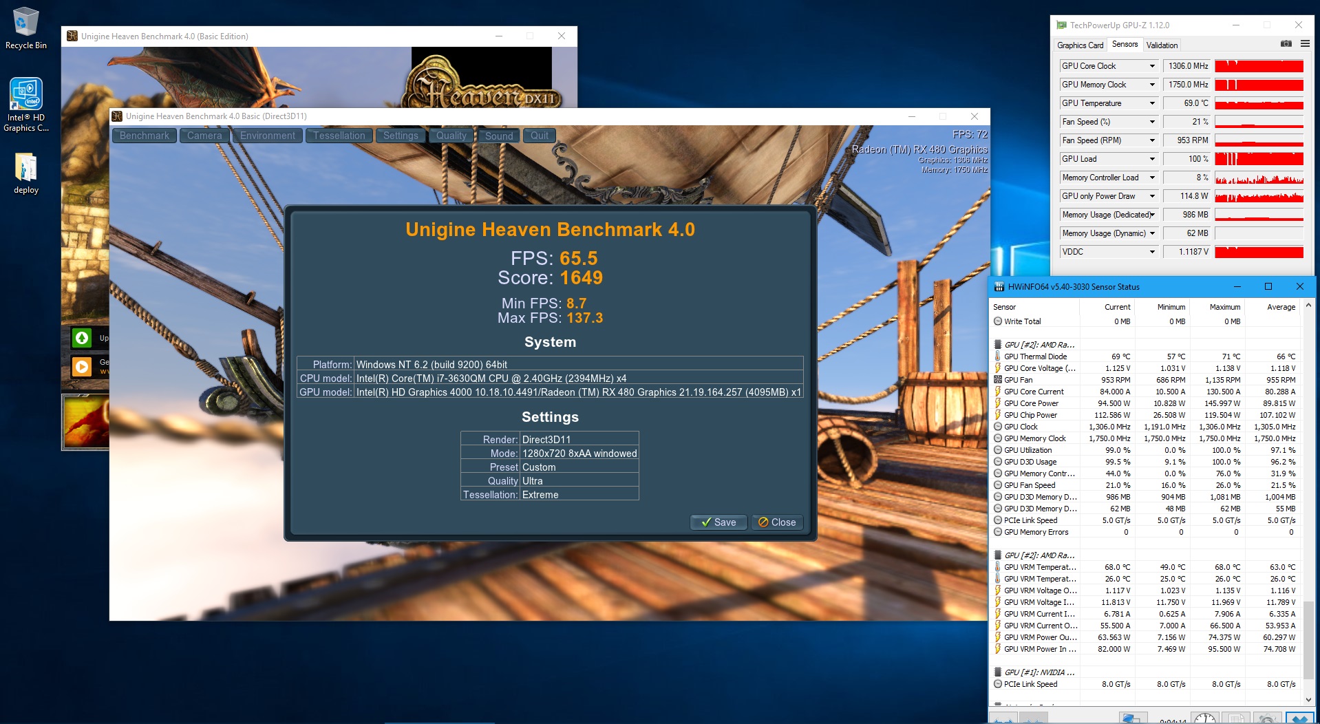The image size is (1320, 724).
Task: Maximize the HWiNFO64 Sensor Status window
Action: (1268, 287)
